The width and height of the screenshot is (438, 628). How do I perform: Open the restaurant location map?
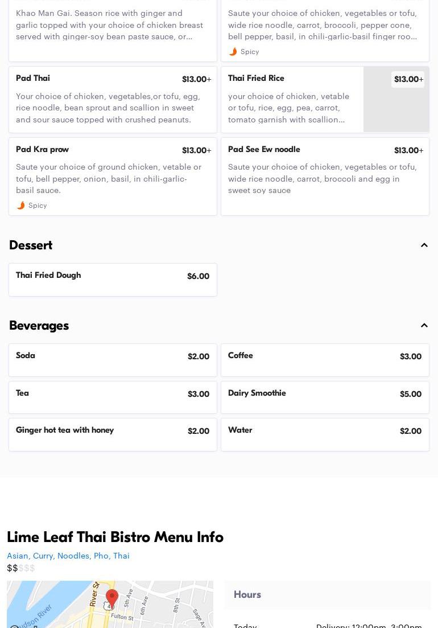110,604
